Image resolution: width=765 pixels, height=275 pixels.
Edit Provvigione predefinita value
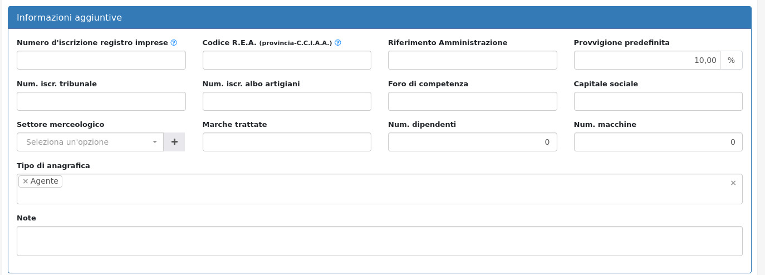647,60
